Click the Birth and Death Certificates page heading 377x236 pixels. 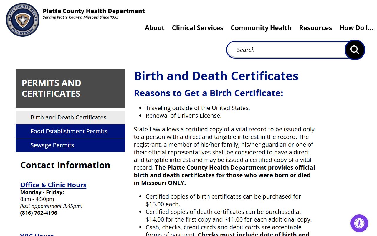216,76
